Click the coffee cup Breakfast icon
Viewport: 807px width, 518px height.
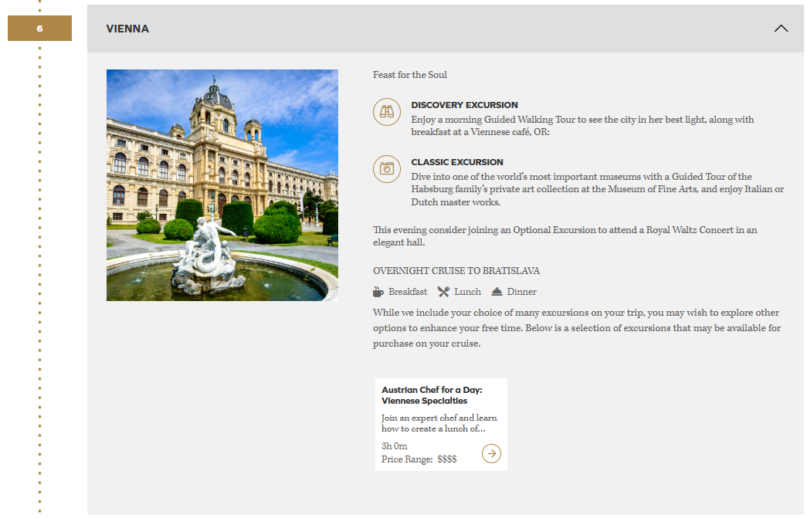(x=378, y=292)
